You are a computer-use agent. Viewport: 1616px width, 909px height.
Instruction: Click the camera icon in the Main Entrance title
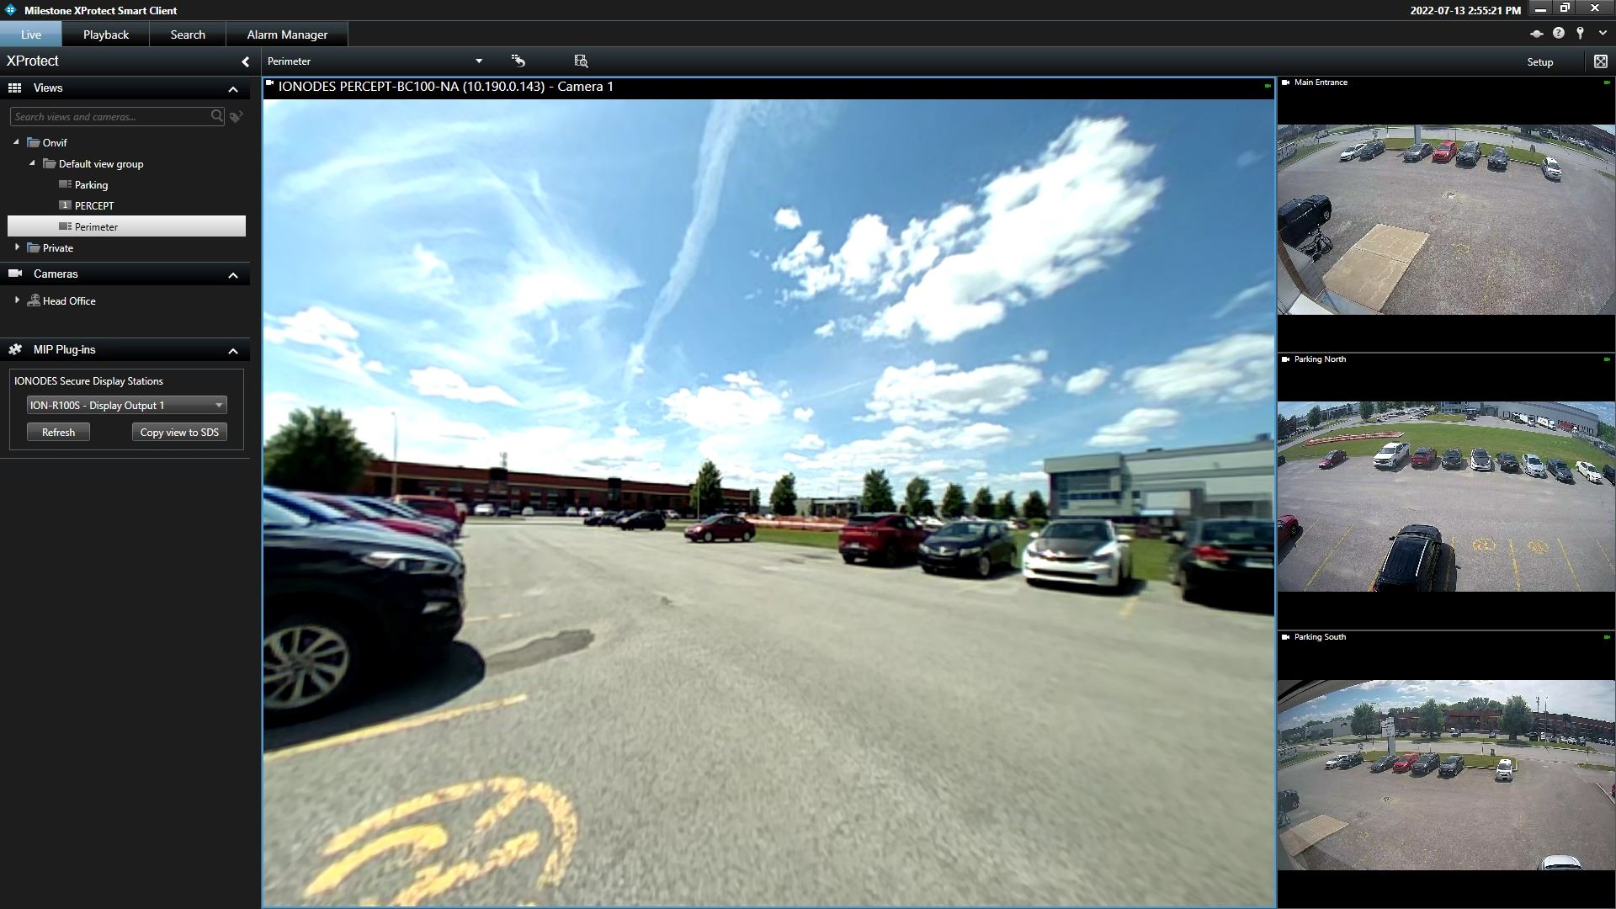click(1286, 82)
